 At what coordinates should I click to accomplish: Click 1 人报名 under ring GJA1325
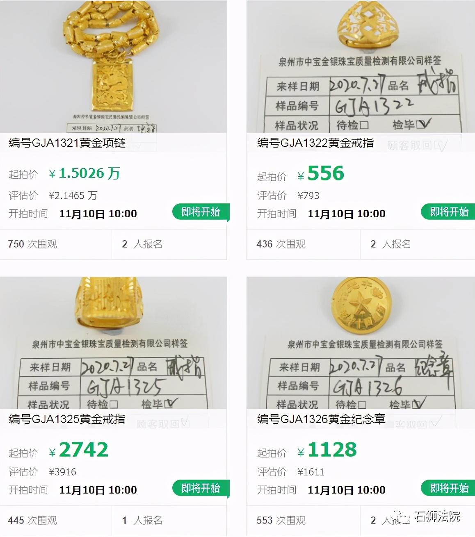pos(142,520)
